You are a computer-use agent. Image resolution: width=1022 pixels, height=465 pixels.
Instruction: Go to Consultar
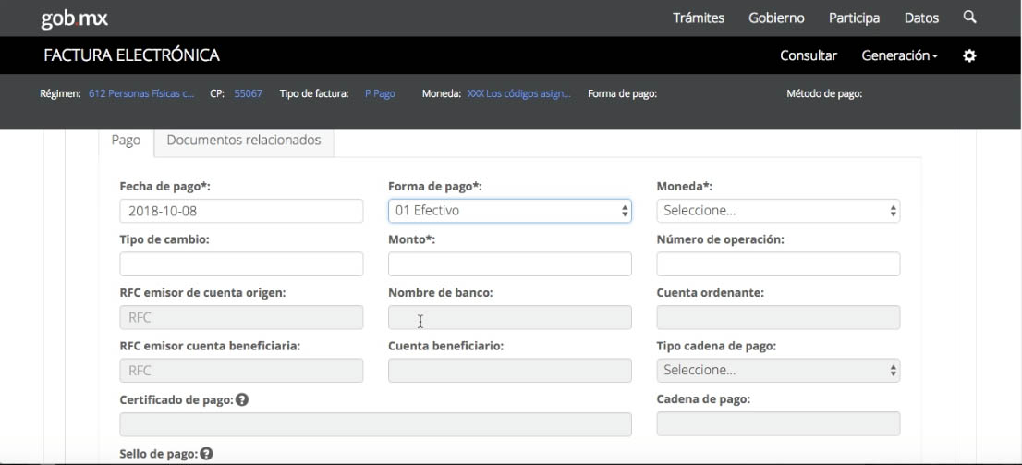point(809,56)
